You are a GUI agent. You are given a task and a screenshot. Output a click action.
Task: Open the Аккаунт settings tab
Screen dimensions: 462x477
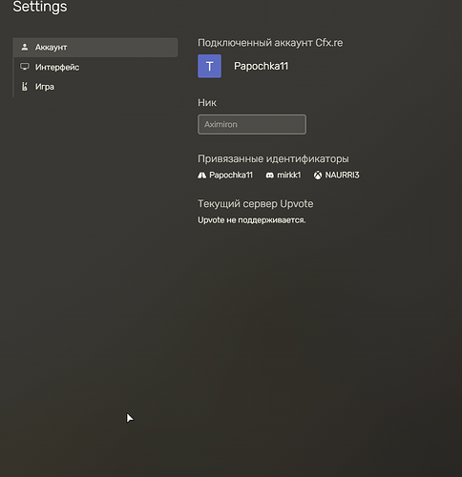[95, 48]
